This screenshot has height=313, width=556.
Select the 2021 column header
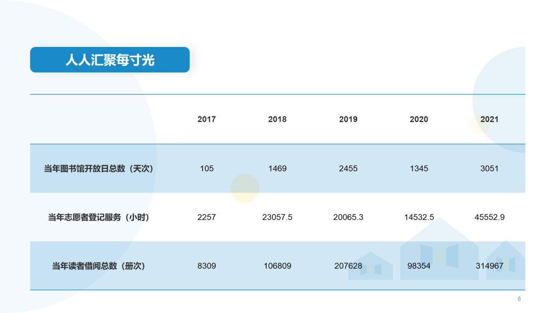coord(490,119)
